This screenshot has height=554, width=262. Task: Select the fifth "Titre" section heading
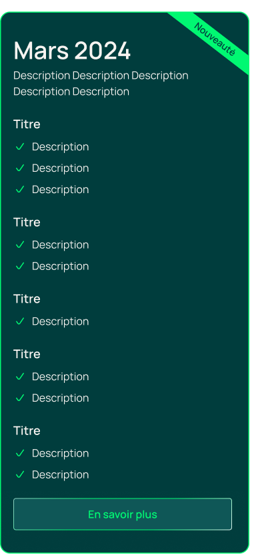coord(27,430)
